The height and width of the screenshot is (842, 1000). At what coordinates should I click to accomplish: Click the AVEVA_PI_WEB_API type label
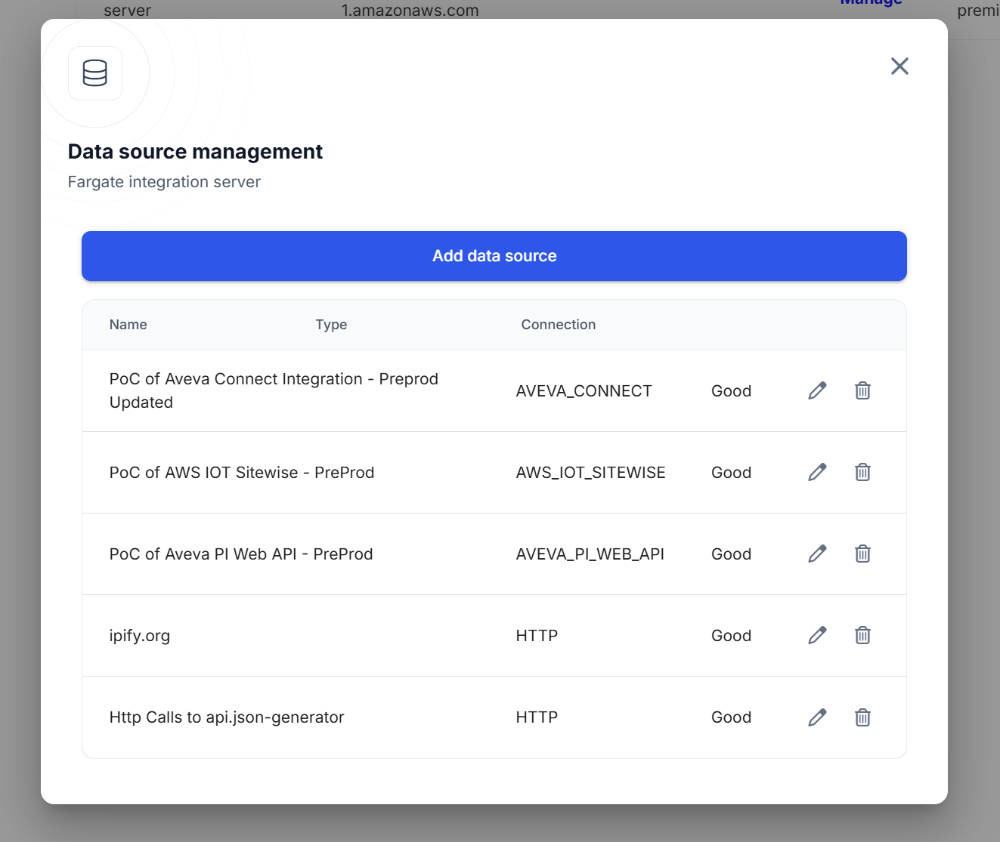590,554
